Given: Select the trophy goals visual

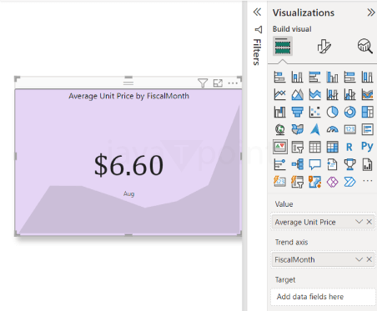Looking at the screenshot, I should tap(349, 164).
